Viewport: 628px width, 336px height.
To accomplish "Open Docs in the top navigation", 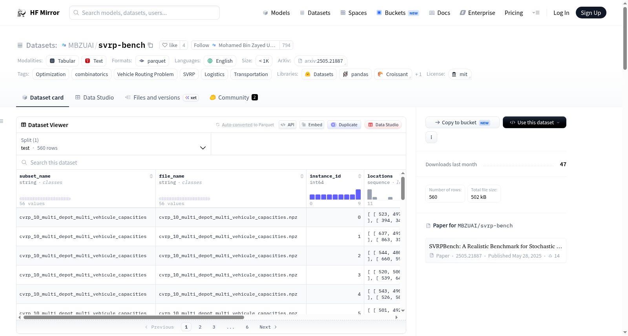I will click(440, 13).
